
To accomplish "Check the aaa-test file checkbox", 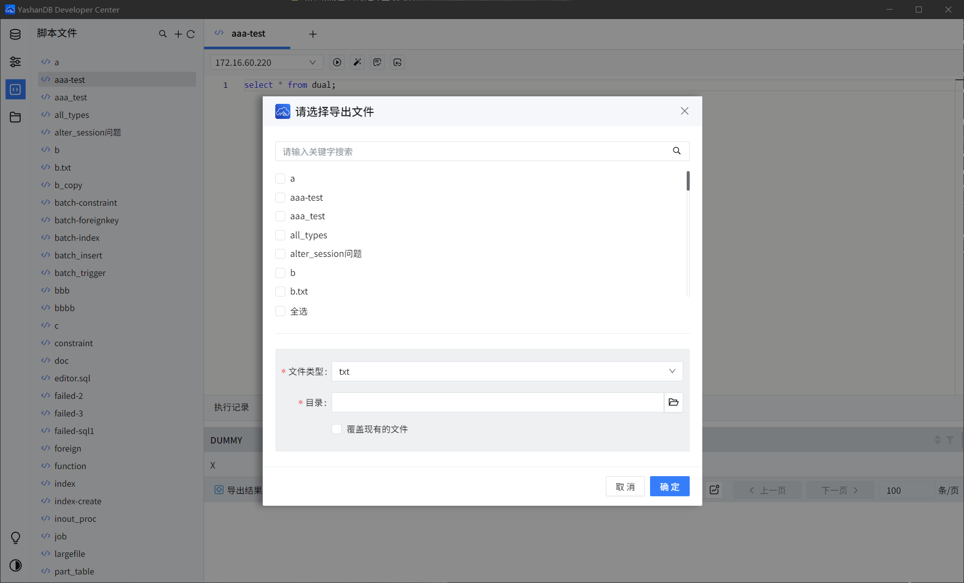I will [280, 198].
